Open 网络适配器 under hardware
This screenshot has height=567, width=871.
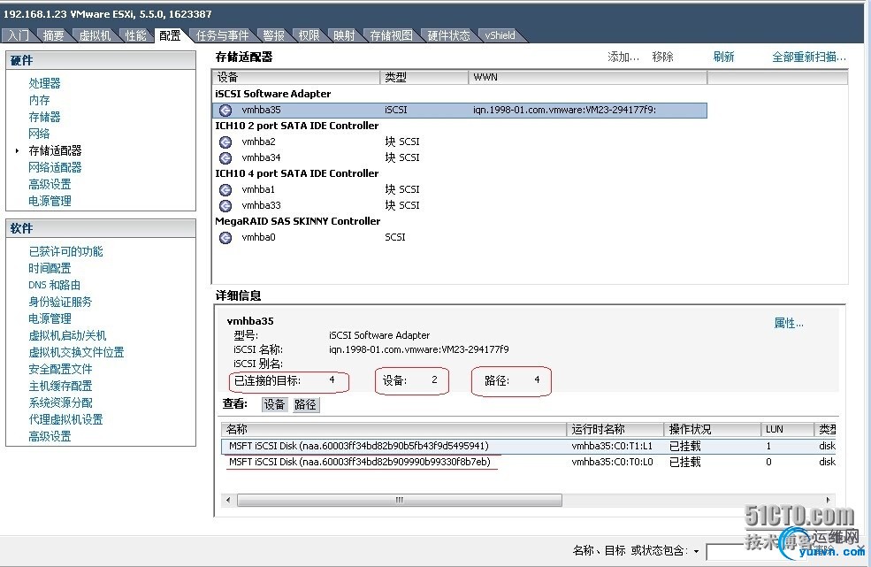click(55, 167)
